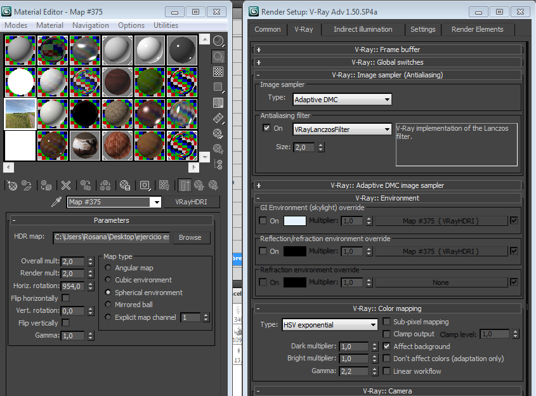Click the Go to Parent icon
The image size is (536, 396).
pyautogui.click(x=199, y=186)
